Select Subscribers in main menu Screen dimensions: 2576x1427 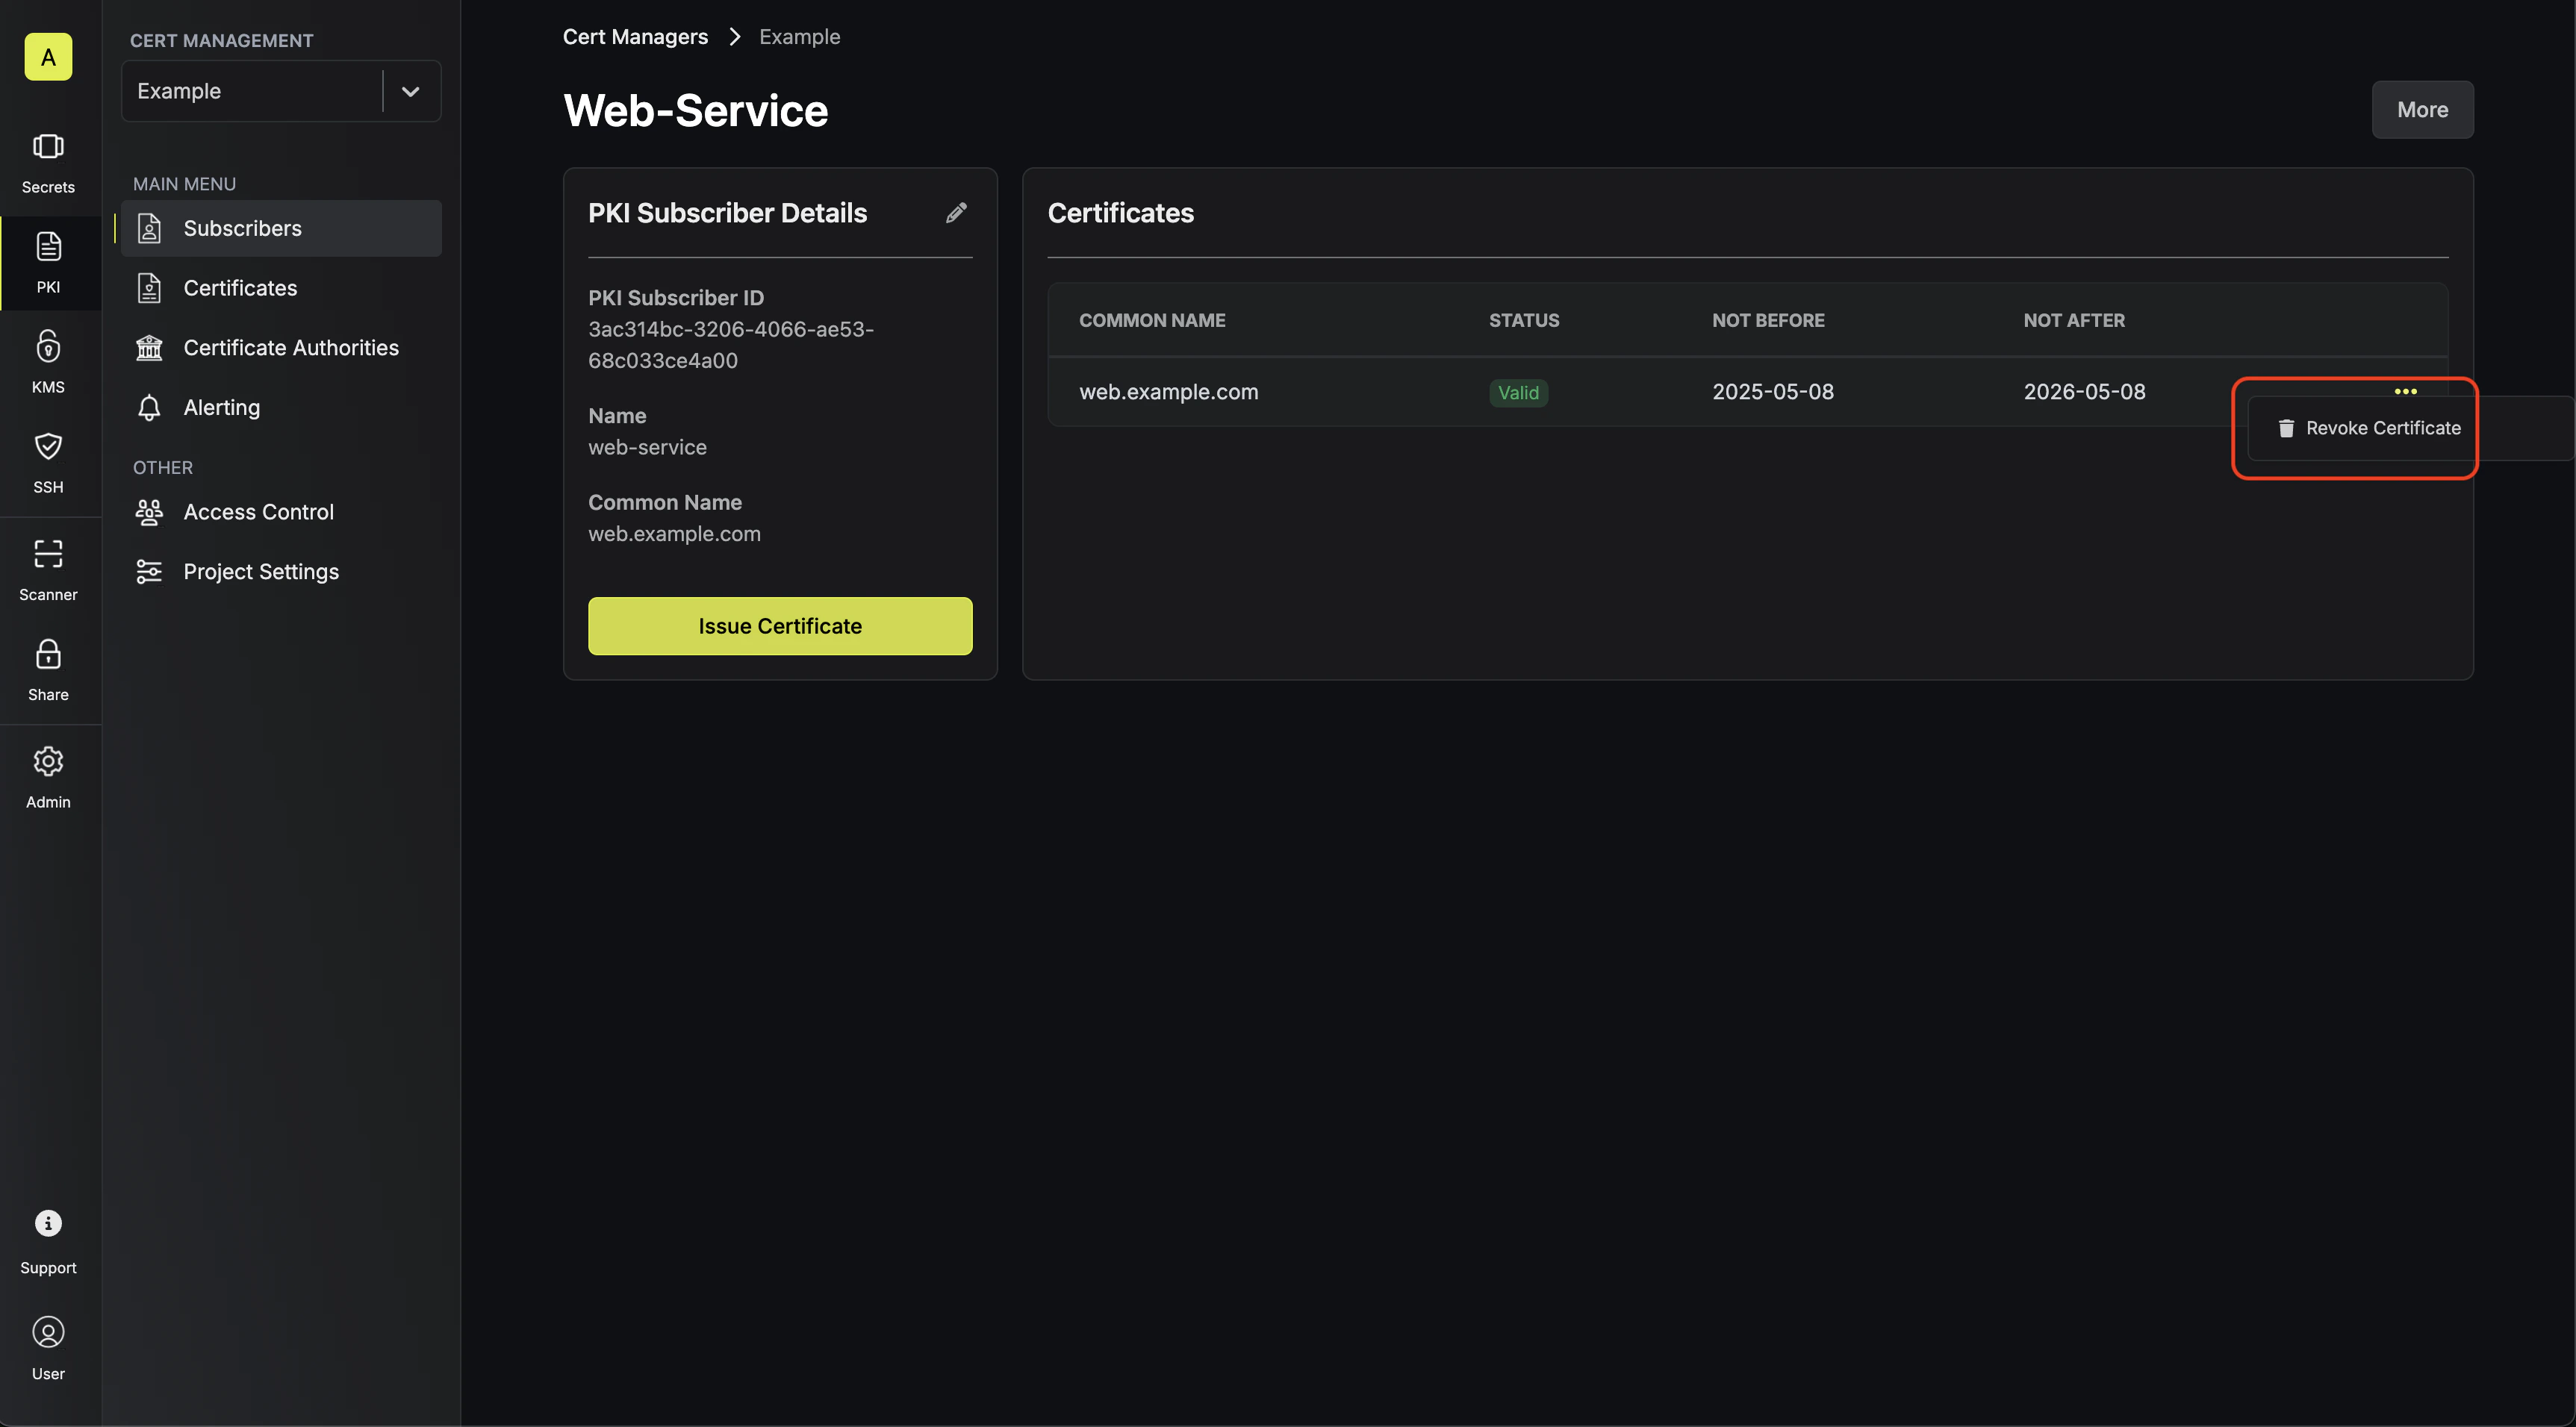[x=281, y=228]
